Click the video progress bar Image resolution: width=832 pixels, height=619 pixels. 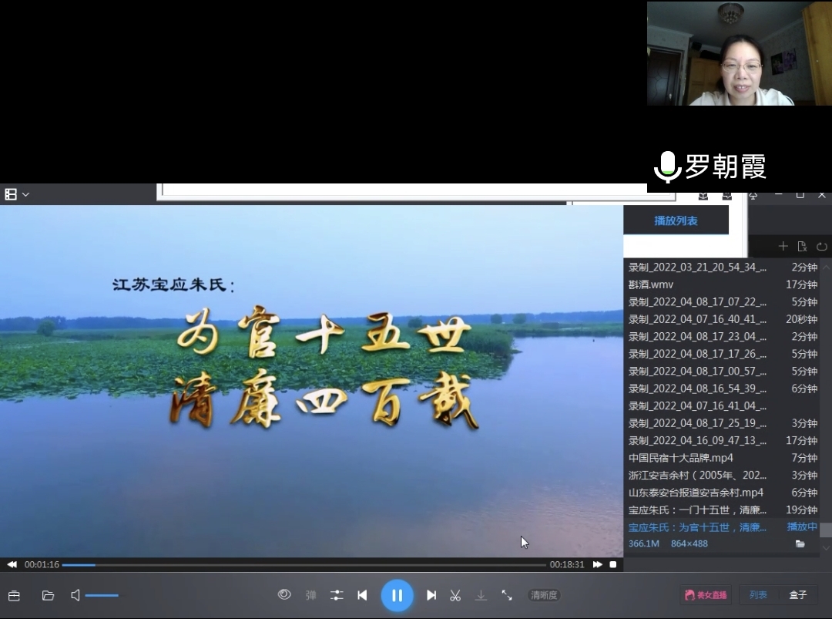click(308, 565)
